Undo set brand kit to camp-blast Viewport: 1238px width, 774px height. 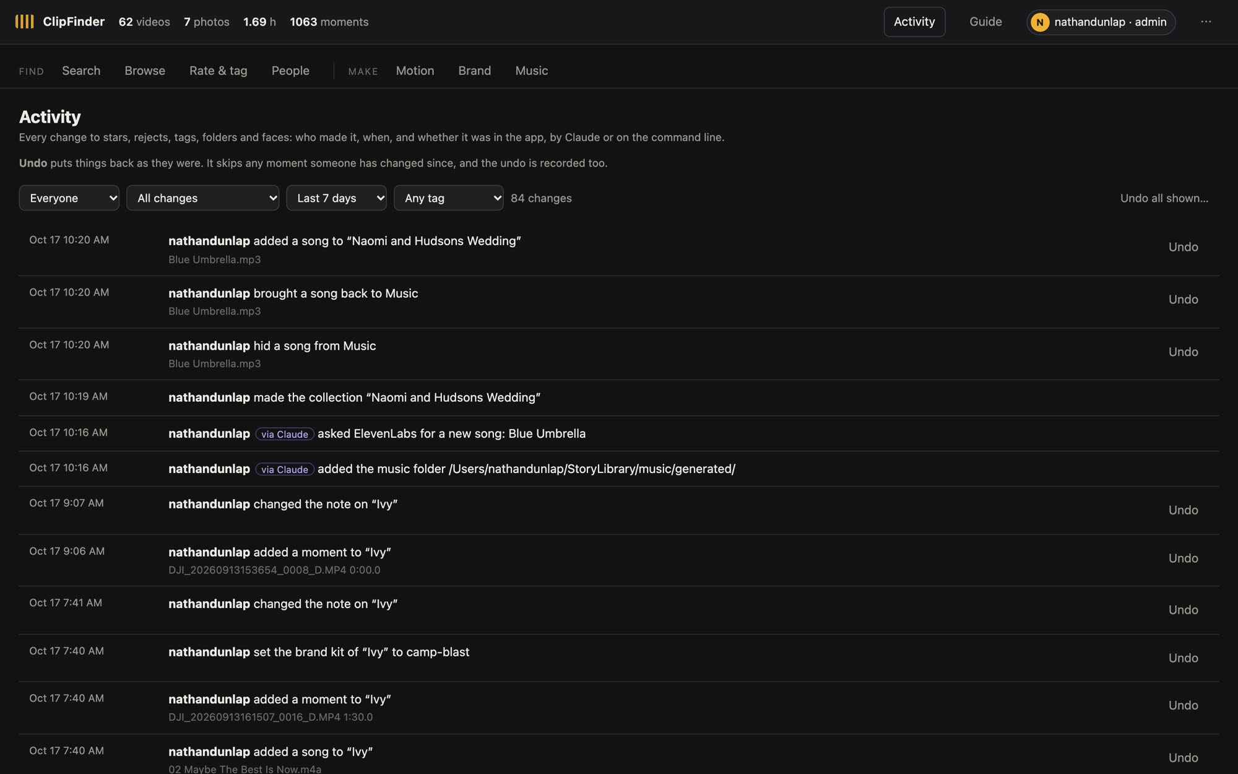pos(1183,658)
